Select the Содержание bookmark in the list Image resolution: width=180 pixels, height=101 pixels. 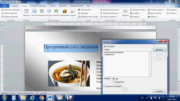109,55
